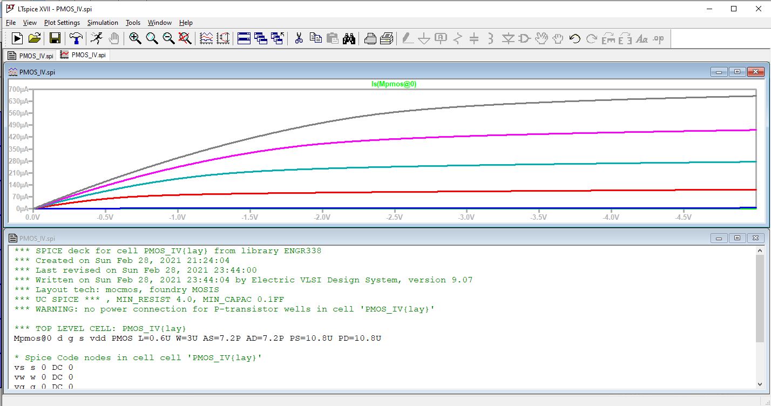Open the Plot Settings menu
Viewport: 771px width, 406px height.
click(62, 23)
